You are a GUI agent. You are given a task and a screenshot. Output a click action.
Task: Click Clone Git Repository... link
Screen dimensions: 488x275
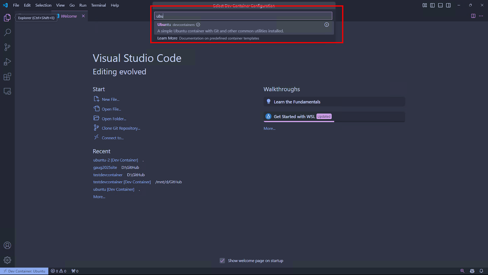(x=121, y=128)
